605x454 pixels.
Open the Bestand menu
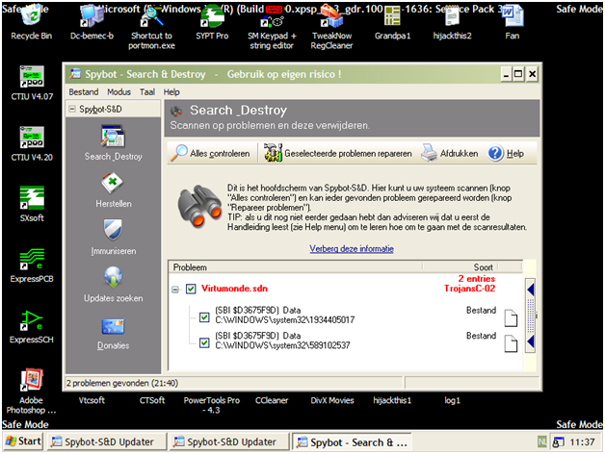click(84, 92)
